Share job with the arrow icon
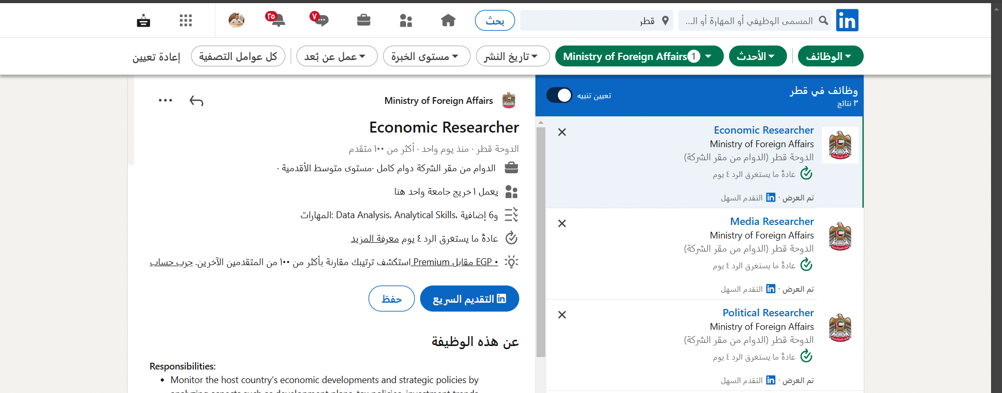Viewport: 1002px width, 393px height. [x=196, y=100]
